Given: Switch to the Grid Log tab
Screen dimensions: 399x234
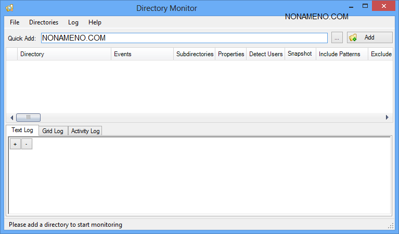Looking at the screenshot, I should 53,131.
